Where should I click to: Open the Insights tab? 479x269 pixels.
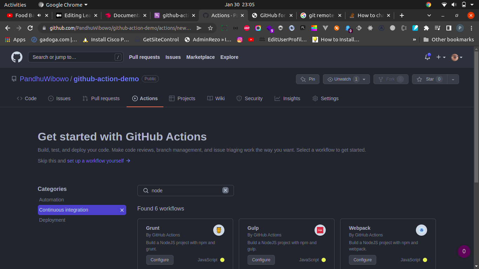(287, 98)
